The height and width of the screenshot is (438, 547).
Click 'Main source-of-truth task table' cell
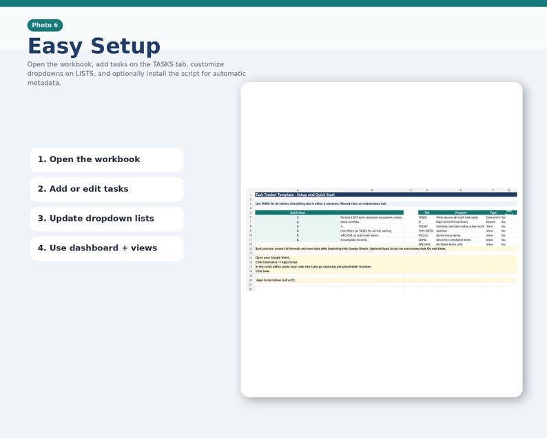pyautogui.click(x=460, y=217)
